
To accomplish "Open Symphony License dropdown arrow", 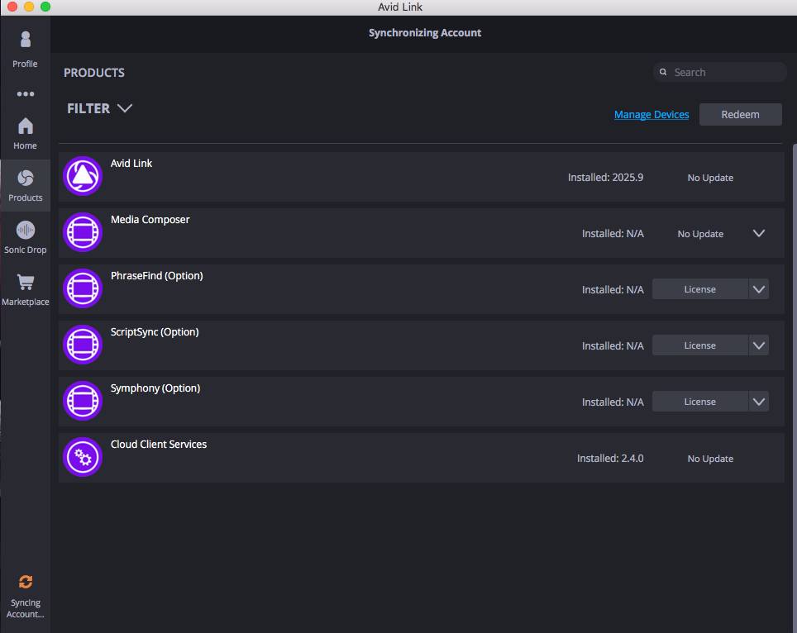I will [x=759, y=402].
